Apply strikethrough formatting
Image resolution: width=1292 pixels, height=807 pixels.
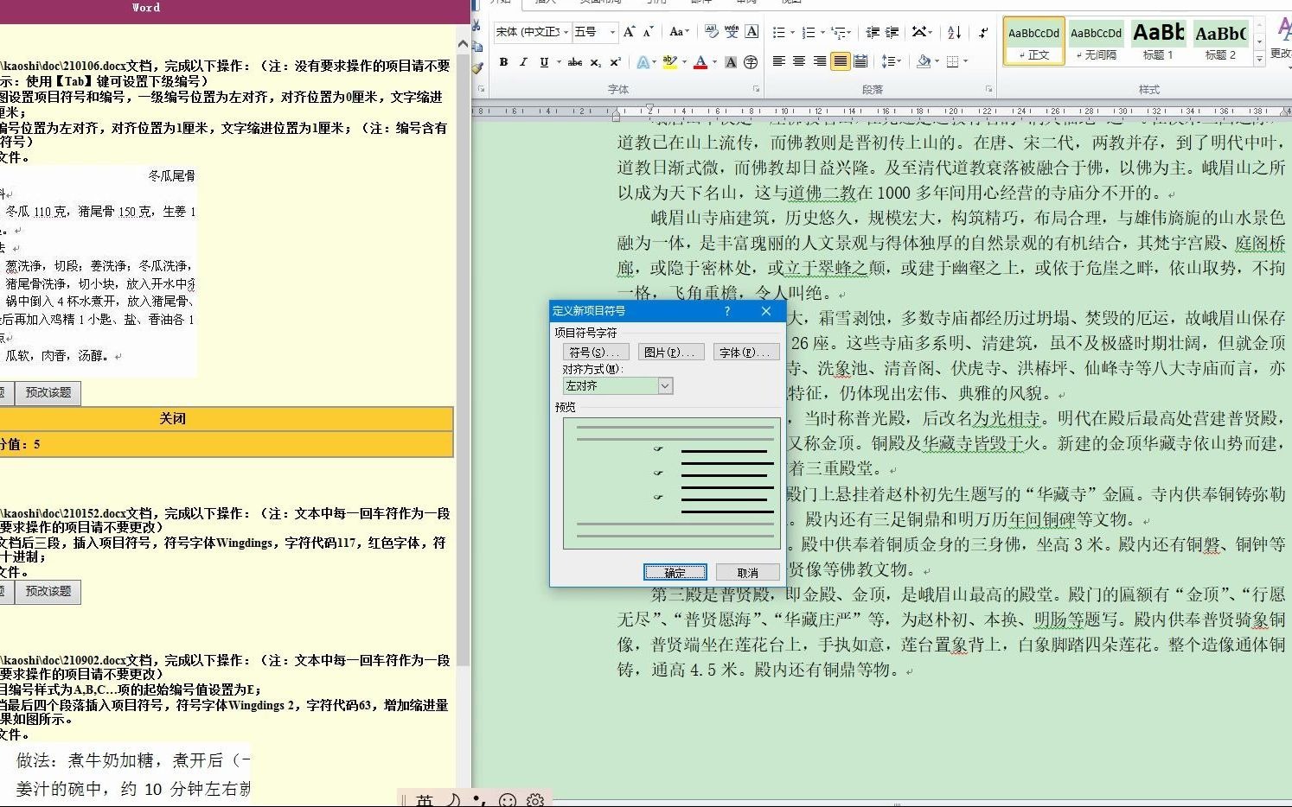(575, 61)
